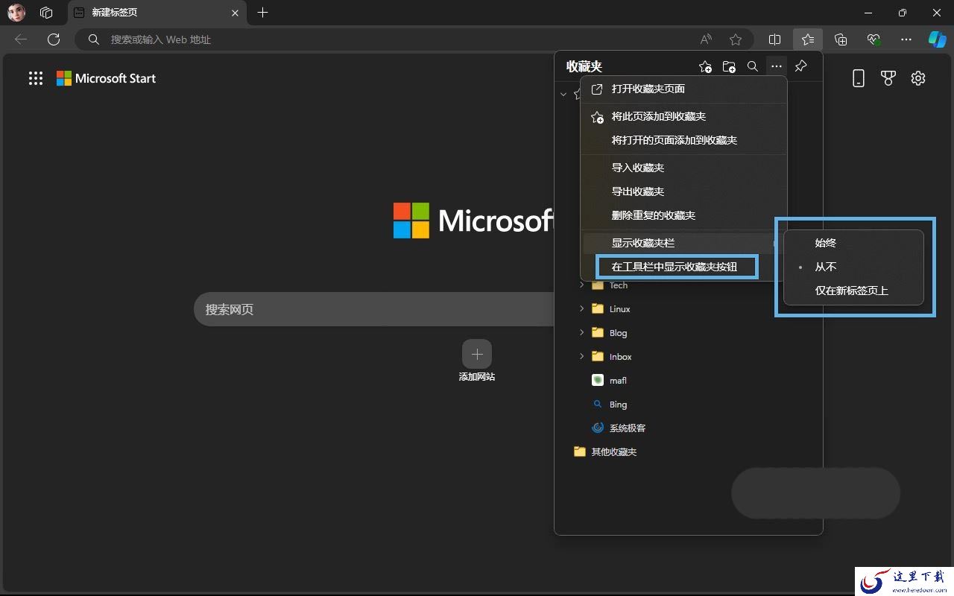Open the Collections toolbar icon
The height and width of the screenshot is (596, 954).
click(841, 39)
